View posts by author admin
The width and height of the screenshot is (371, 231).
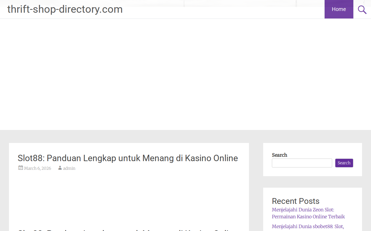coord(69,168)
